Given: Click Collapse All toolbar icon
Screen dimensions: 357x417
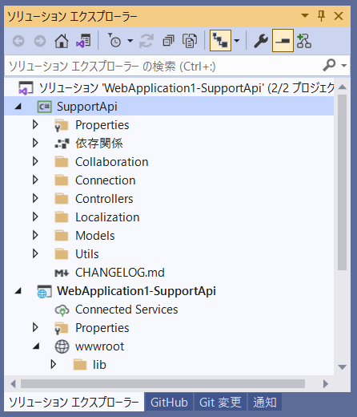Looking at the screenshot, I should point(168,41).
